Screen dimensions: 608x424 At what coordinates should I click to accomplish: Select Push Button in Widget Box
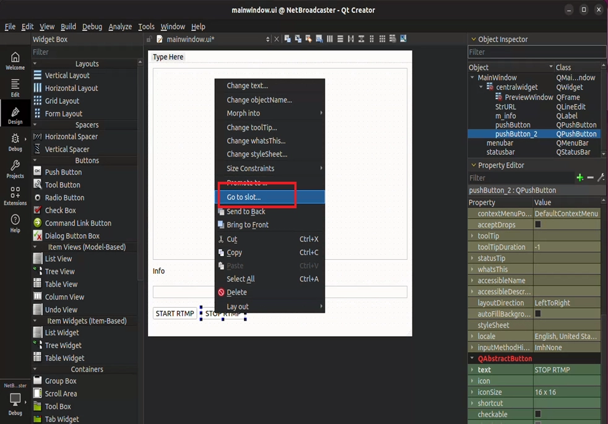click(63, 172)
